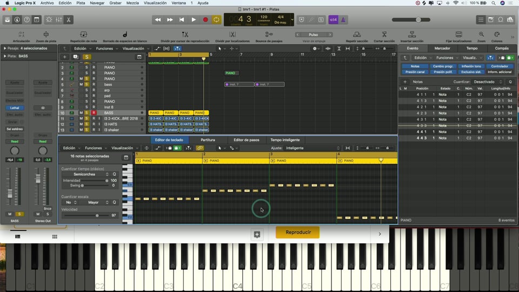Open the Mezcla menu in menu bar
519x292 pixels.
pyautogui.click(x=132, y=3)
